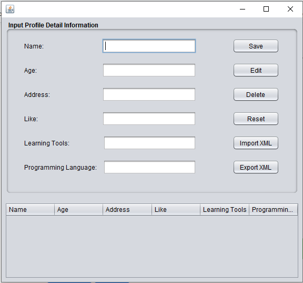
Task: Focus the Age text field
Action: click(x=149, y=70)
